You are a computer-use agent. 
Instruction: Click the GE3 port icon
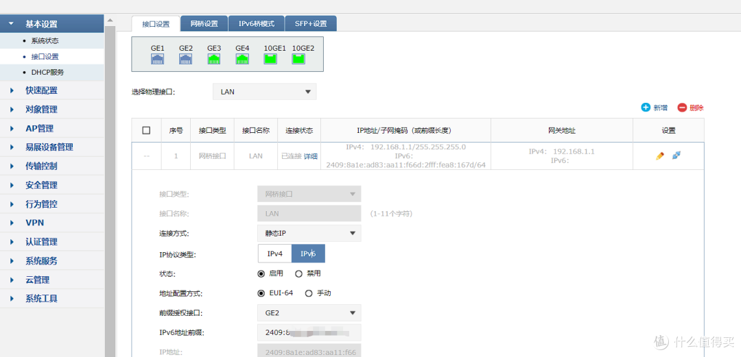(x=214, y=59)
